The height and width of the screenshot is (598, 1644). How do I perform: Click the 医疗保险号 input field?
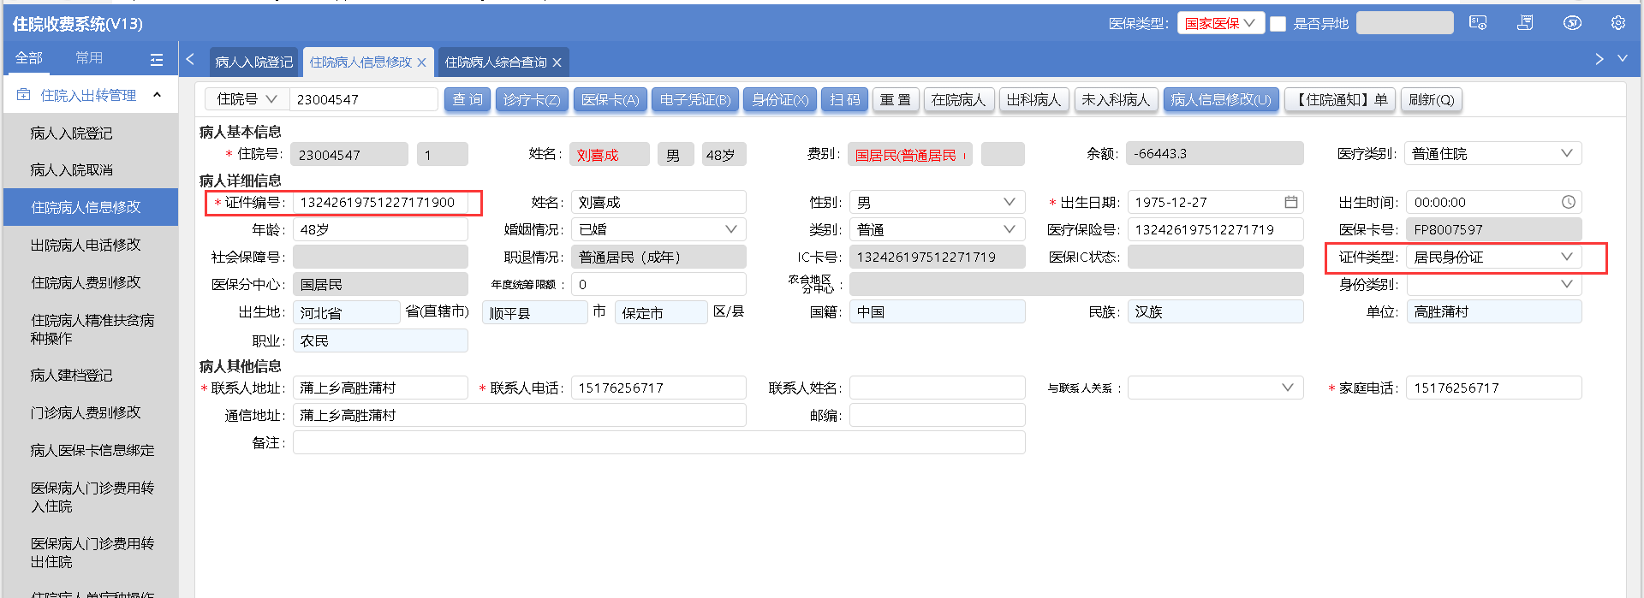(1215, 229)
